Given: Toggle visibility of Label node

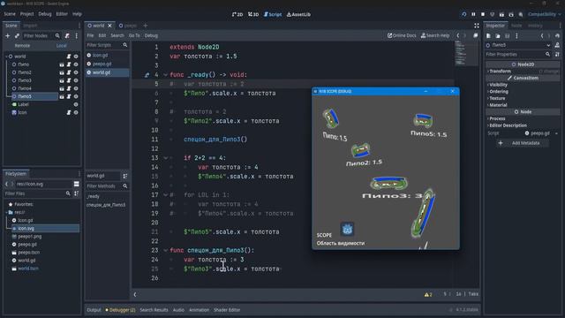Looking at the screenshot, I should coord(76,104).
